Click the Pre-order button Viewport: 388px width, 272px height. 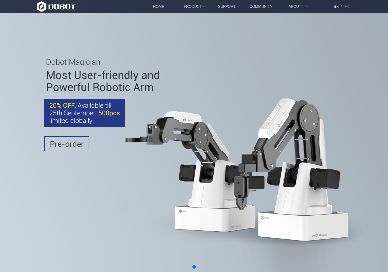[x=67, y=144]
